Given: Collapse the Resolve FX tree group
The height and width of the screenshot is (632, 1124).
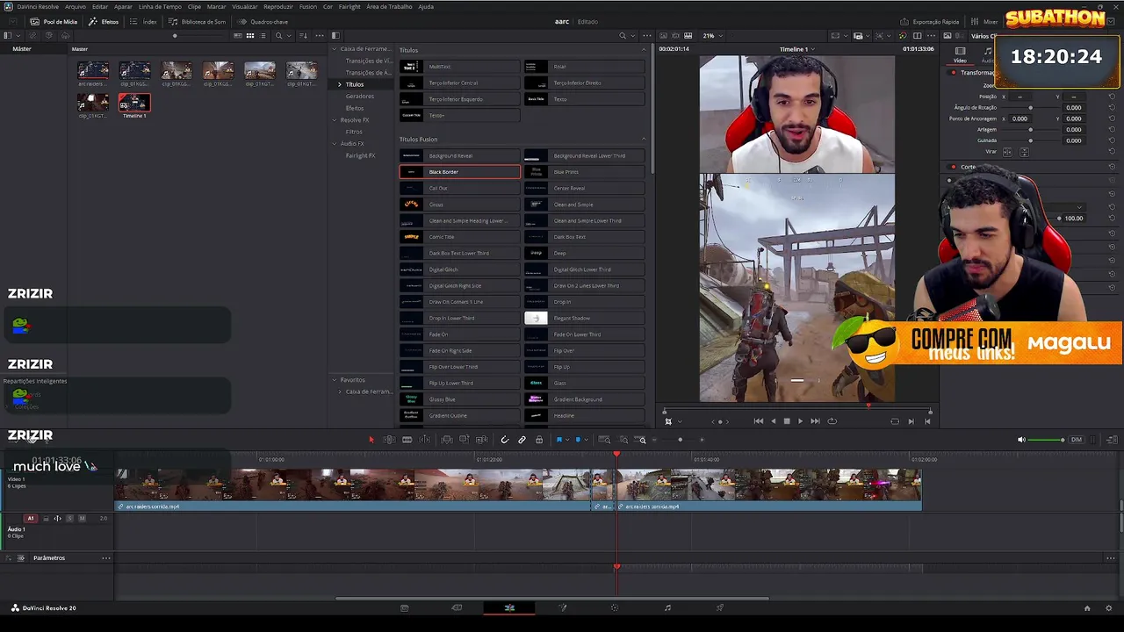Looking at the screenshot, I should pos(335,120).
